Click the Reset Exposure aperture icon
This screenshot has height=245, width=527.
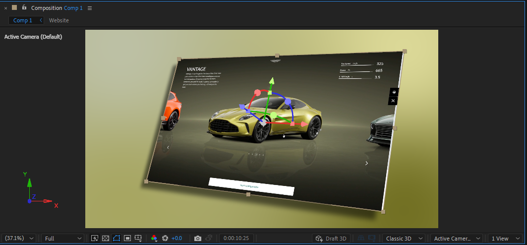(x=165, y=239)
